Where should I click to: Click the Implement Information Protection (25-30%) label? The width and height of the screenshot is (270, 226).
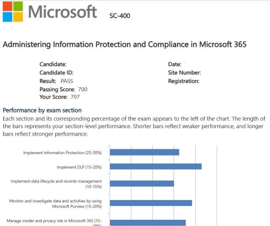tap(62, 153)
